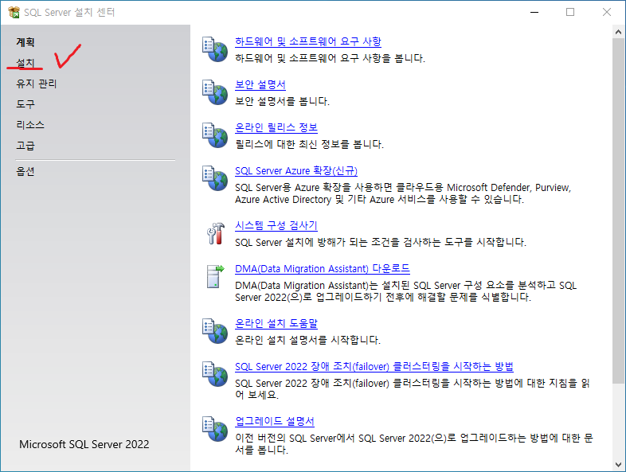The height and width of the screenshot is (472, 626).
Task: Open SQL Server 2022 장애 조치 클러스터링 link
Action: pos(374,366)
